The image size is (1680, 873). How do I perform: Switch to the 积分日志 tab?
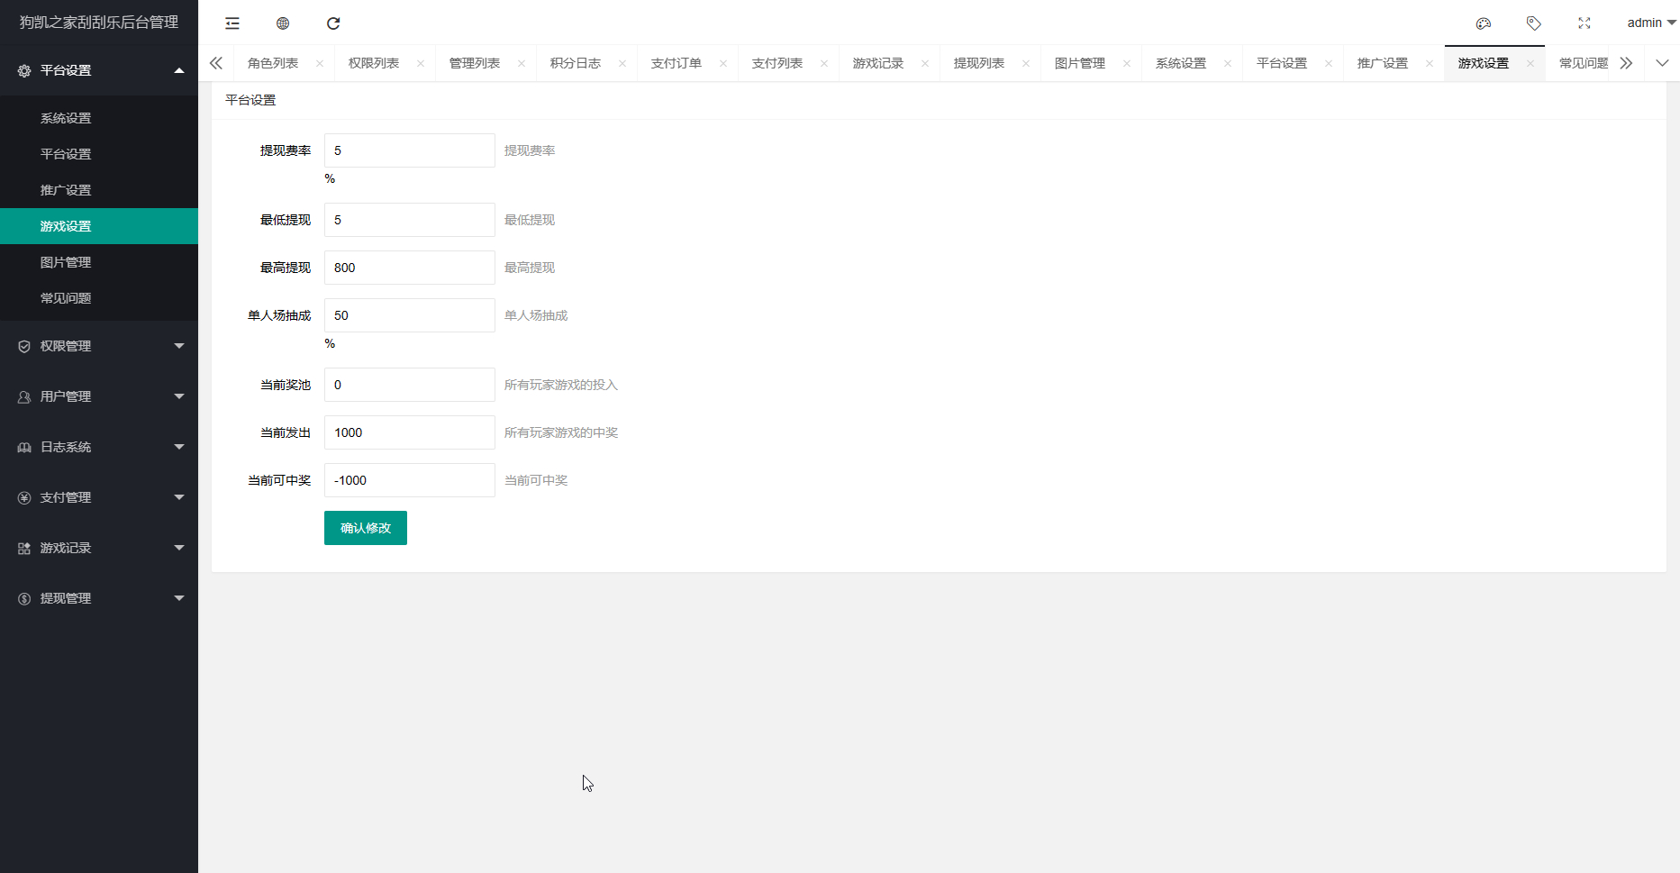[x=576, y=63]
